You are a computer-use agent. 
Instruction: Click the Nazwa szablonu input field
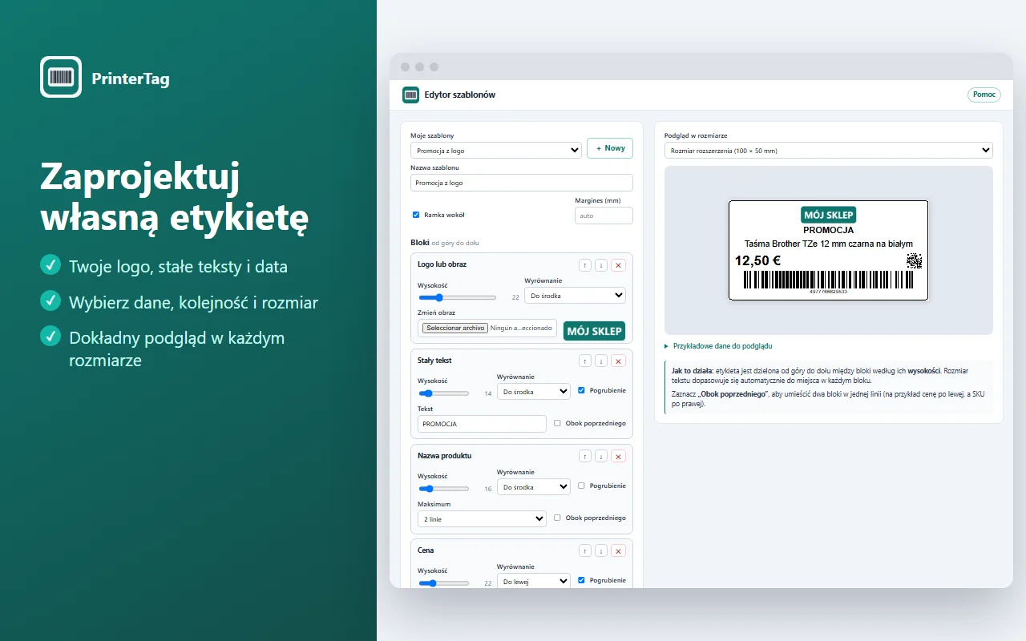[x=522, y=183]
